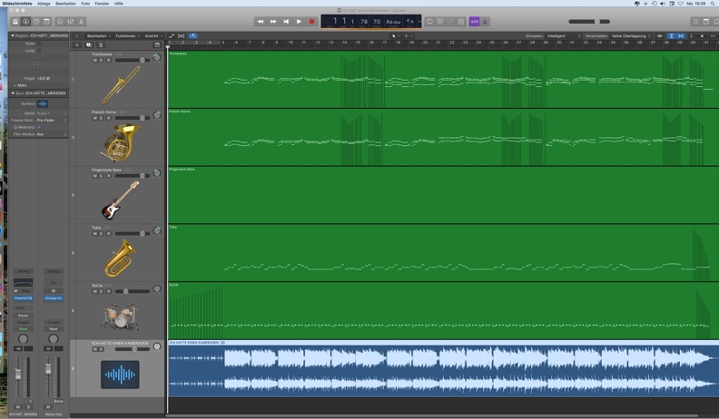The image size is (719, 419).
Task: Toggle the purple Count-in 1234 button
Action: [474, 22]
